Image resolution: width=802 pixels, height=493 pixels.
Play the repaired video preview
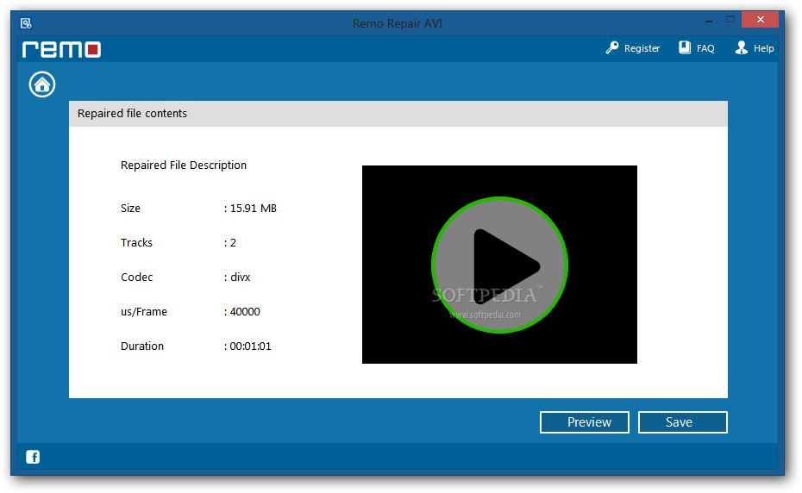point(499,265)
